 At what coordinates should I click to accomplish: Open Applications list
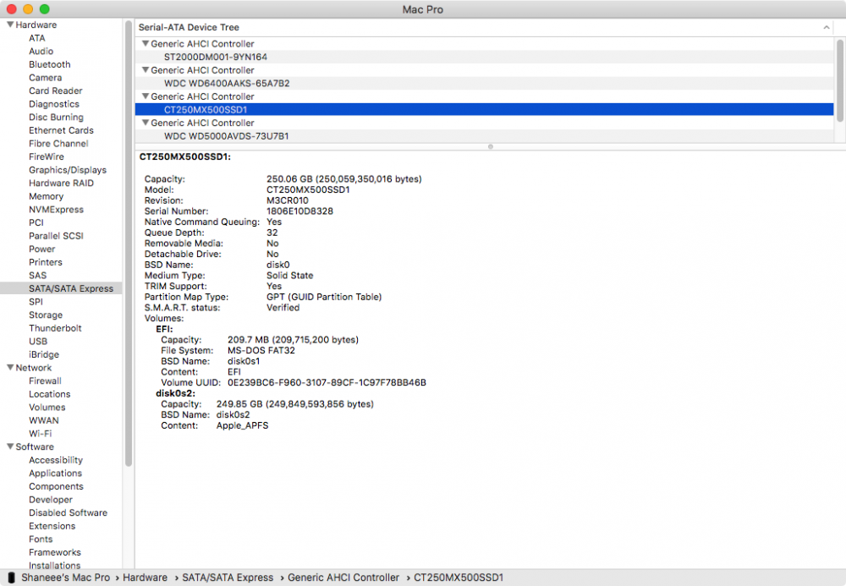pyautogui.click(x=55, y=474)
